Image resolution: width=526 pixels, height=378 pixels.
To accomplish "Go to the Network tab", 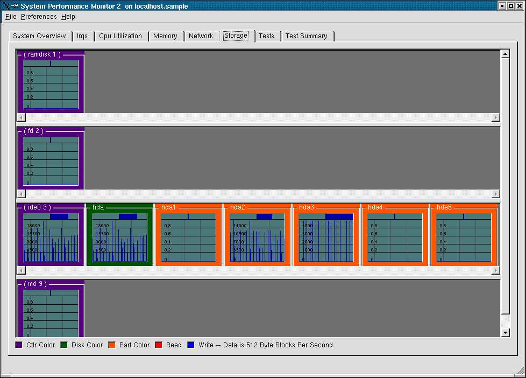I will pyautogui.click(x=201, y=36).
